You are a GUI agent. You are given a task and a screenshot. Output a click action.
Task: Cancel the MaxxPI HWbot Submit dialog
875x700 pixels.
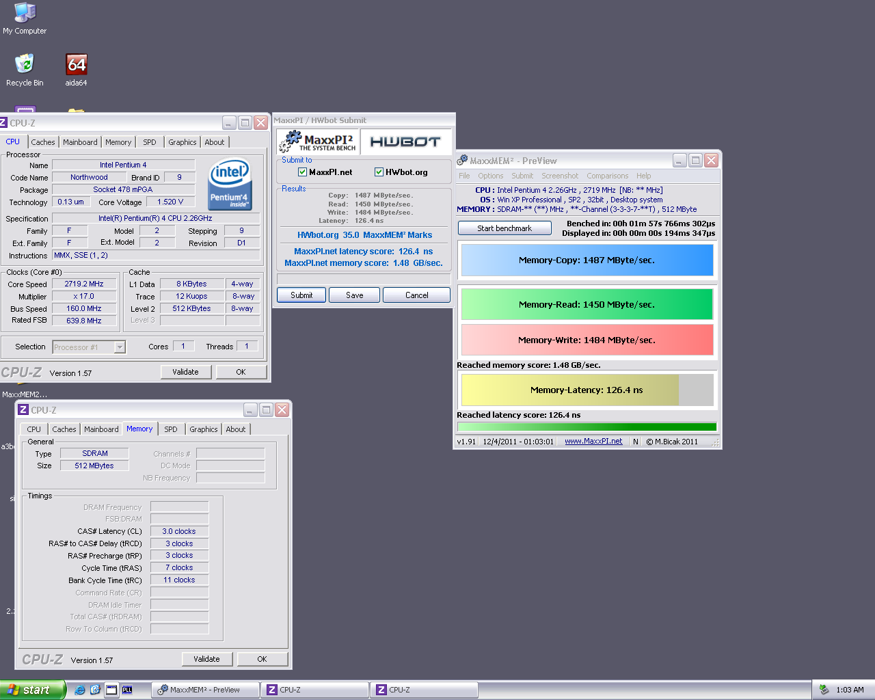(416, 295)
